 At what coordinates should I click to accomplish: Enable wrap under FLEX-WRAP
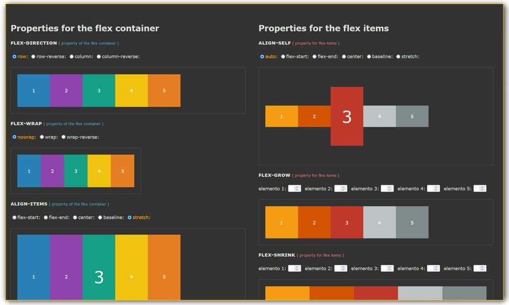click(41, 137)
